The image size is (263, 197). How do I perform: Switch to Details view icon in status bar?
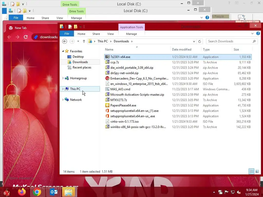tap(251, 171)
